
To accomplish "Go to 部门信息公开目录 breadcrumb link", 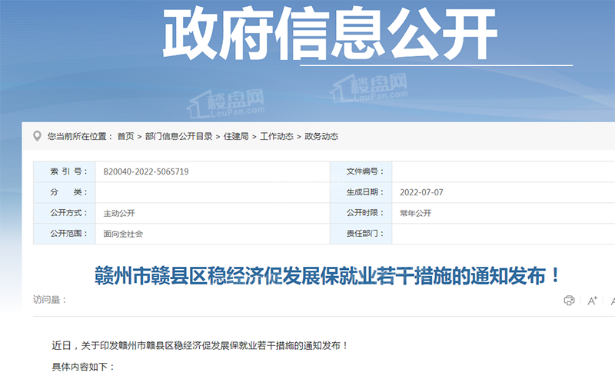I will tap(179, 136).
